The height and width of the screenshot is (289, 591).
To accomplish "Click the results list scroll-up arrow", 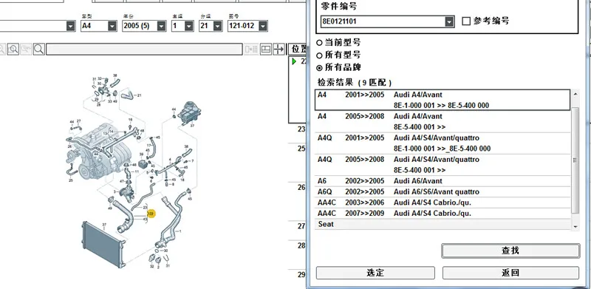I will pos(575,94).
